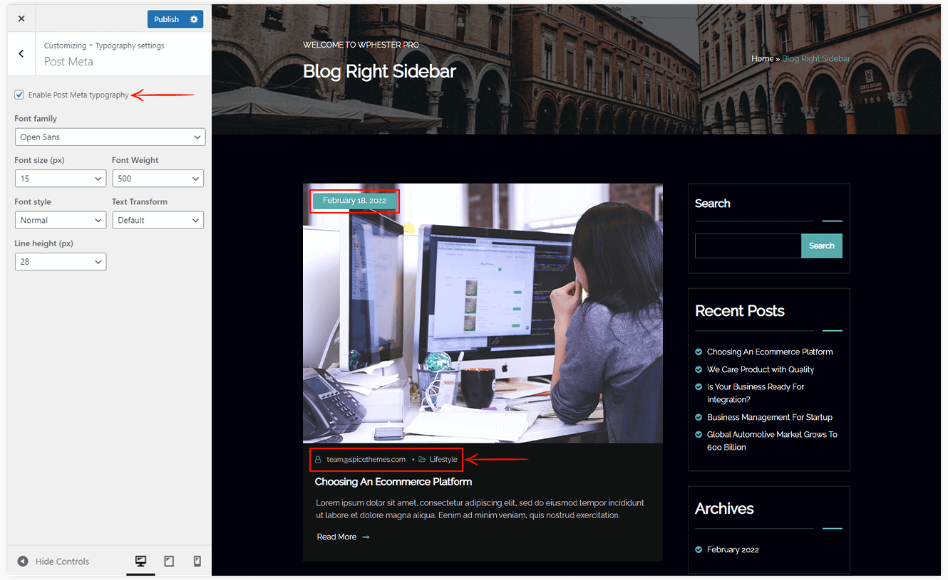
Task: Click the folder icon beside Lifestyle category
Action: pyautogui.click(x=422, y=460)
